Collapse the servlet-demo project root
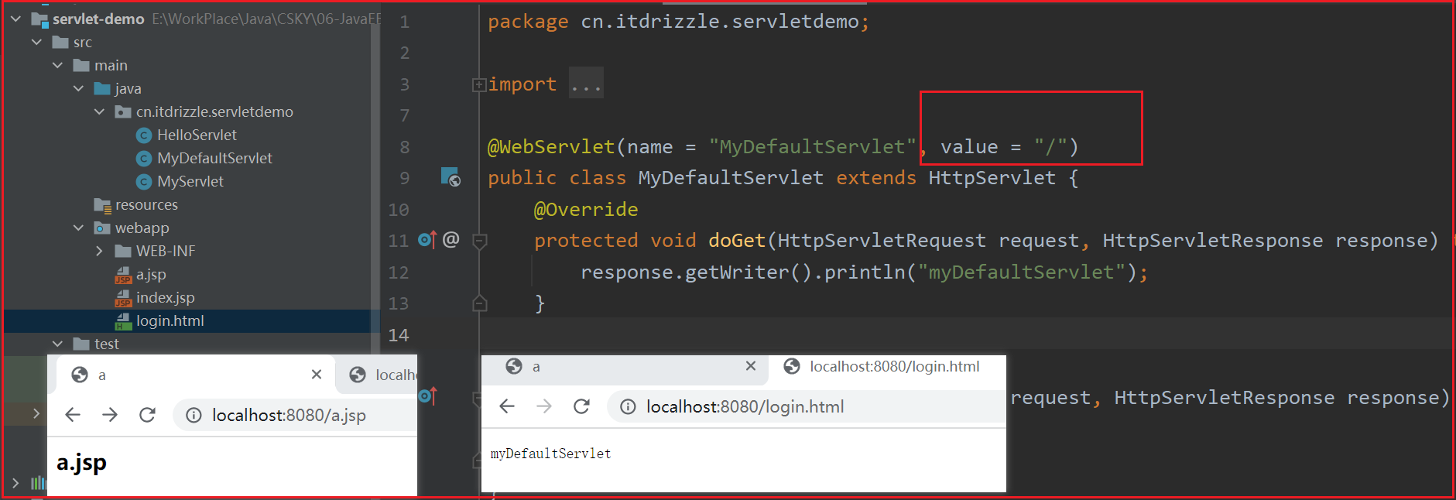The image size is (1456, 500). [15, 19]
